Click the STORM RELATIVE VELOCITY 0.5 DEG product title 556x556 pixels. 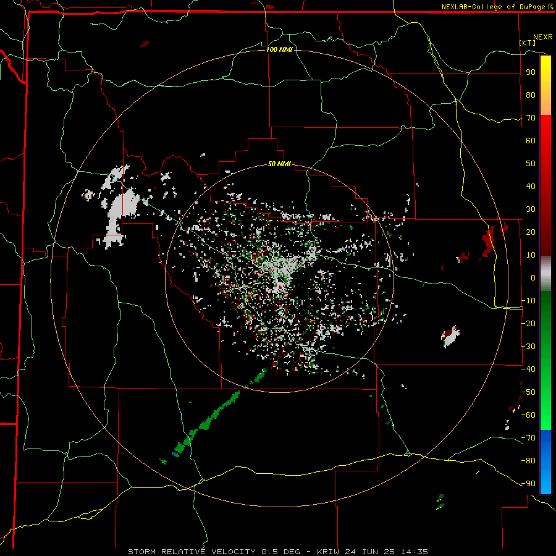pos(214,552)
